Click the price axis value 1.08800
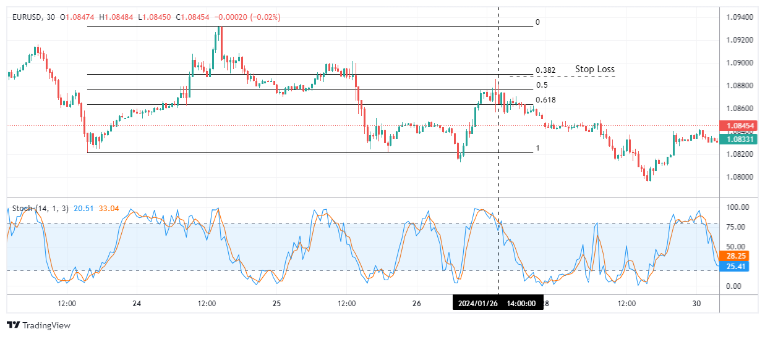 click(x=740, y=86)
